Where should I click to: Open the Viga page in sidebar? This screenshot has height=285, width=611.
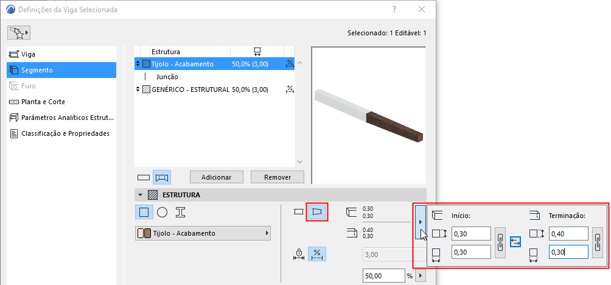tap(61, 54)
